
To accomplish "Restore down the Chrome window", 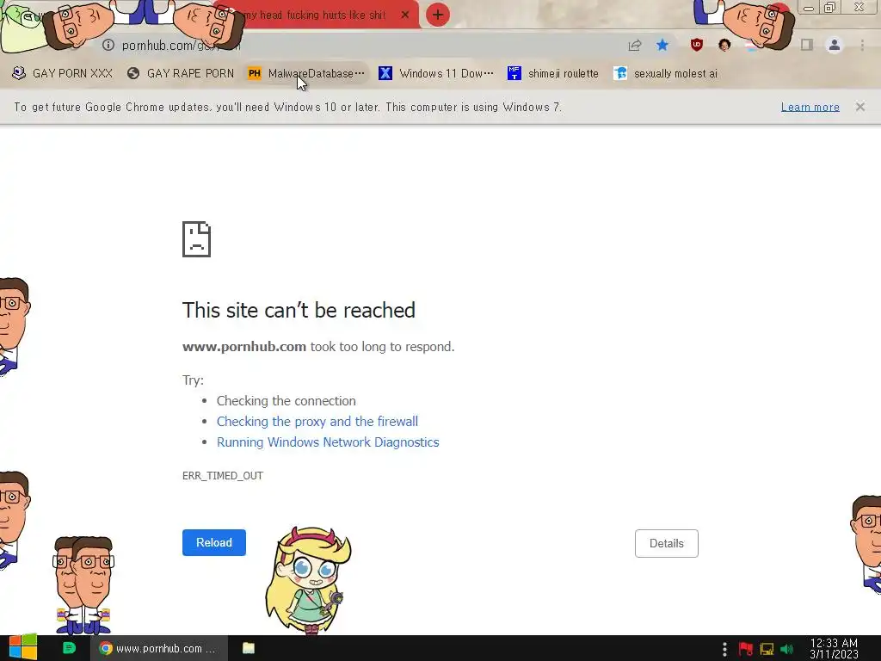I will coord(830,7).
